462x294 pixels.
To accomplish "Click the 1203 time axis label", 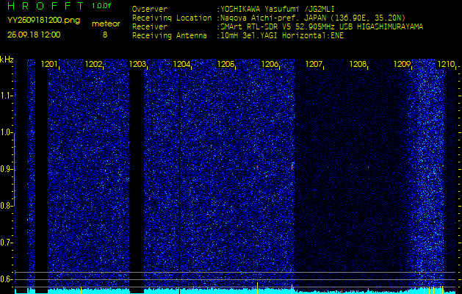I will point(137,64).
